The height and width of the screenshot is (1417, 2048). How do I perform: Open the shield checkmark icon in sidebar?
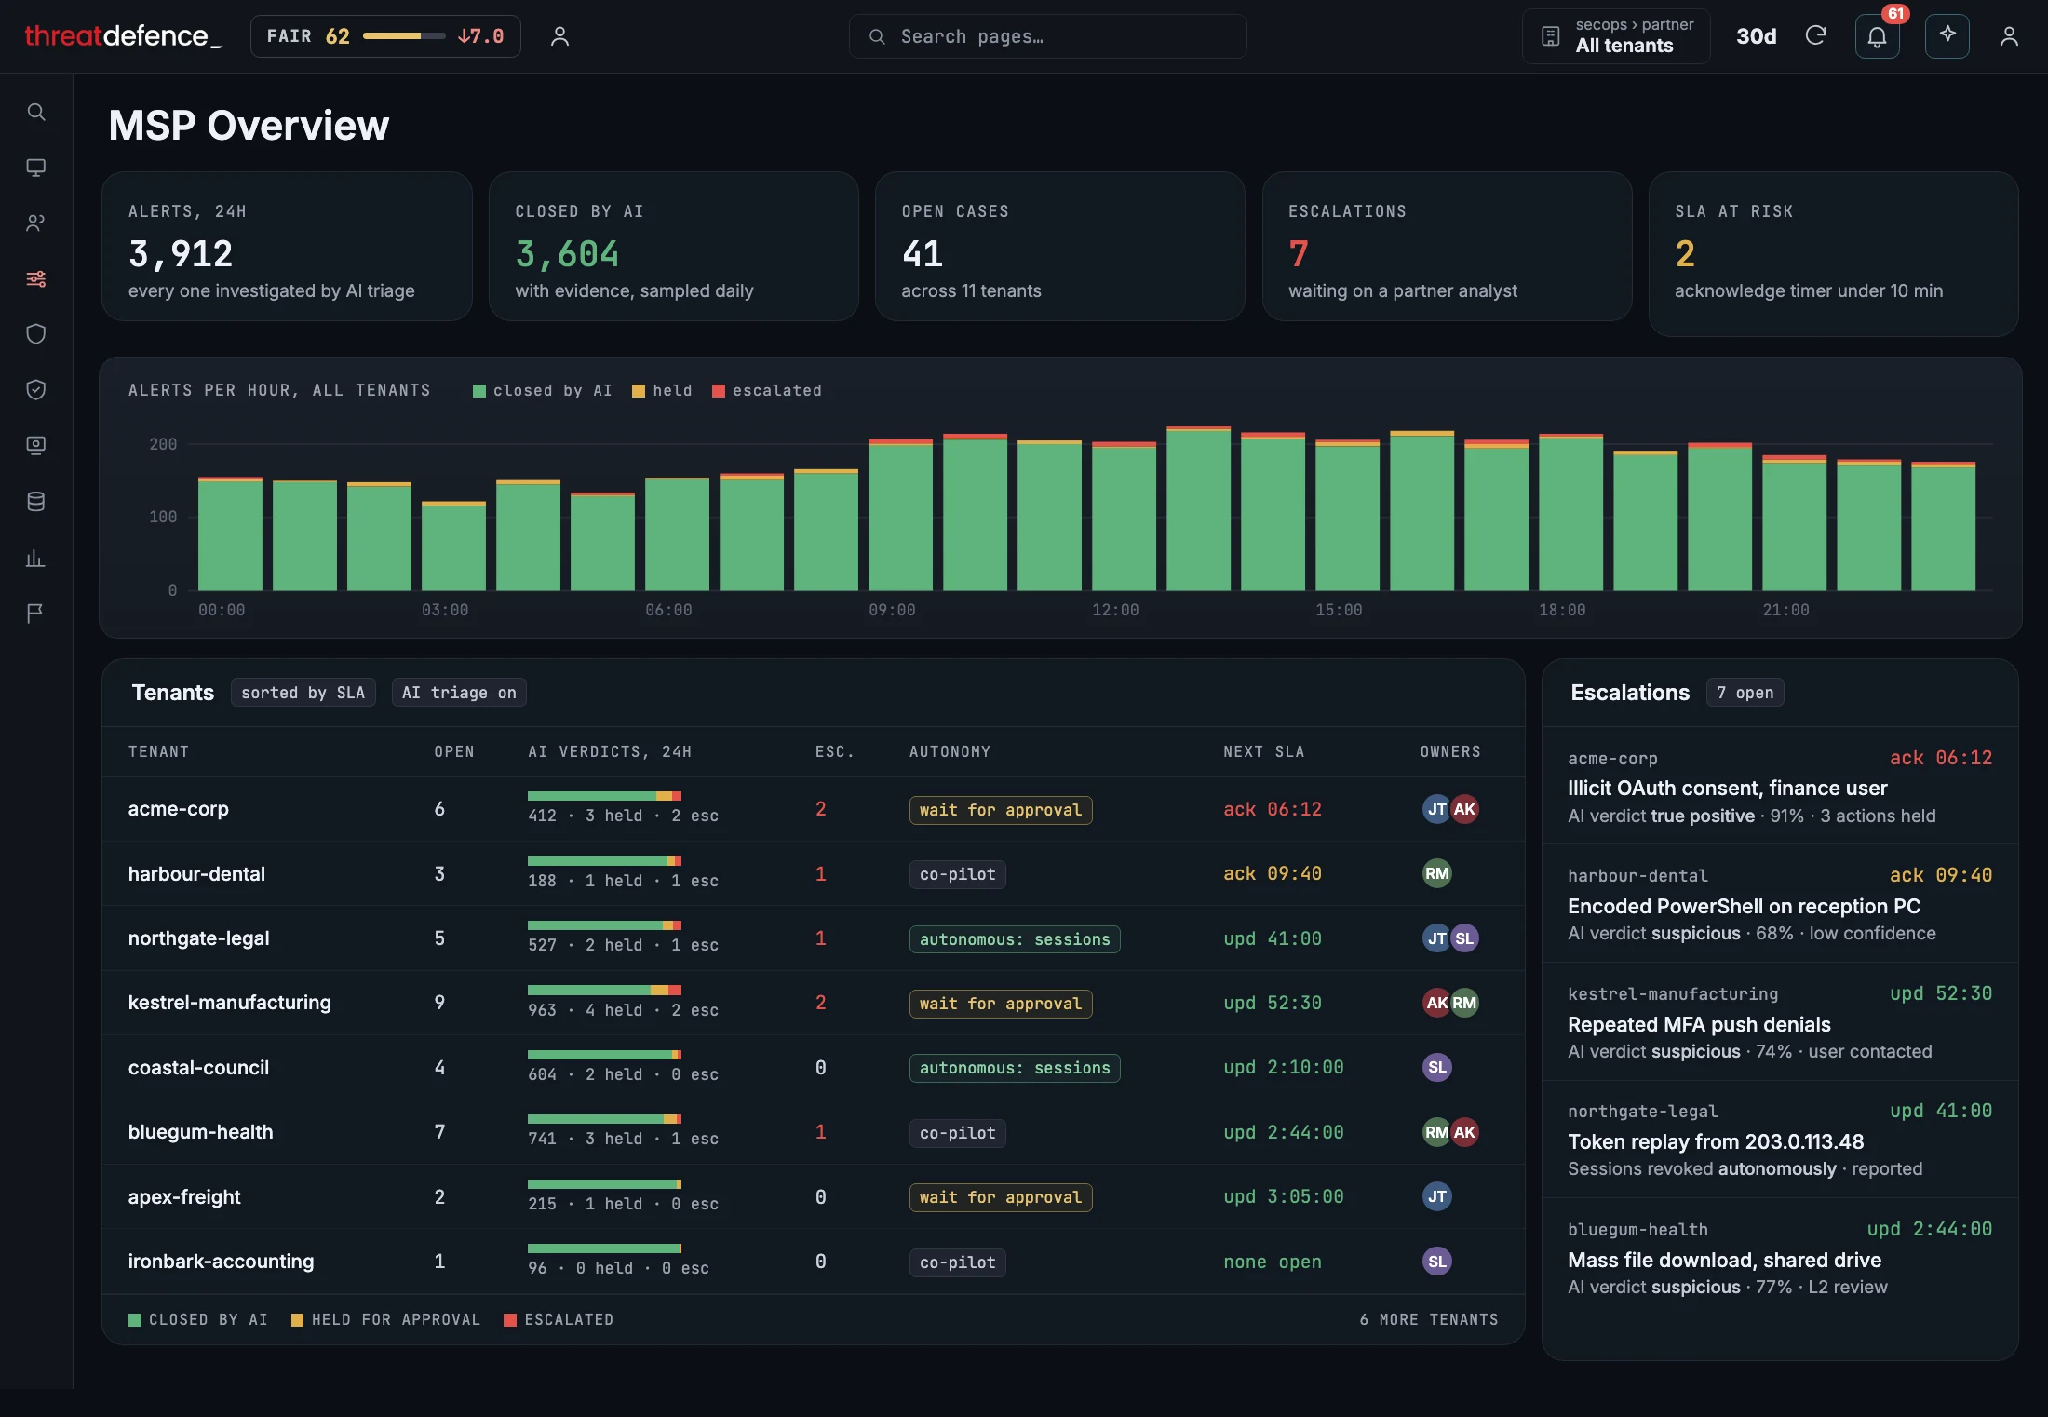36,389
